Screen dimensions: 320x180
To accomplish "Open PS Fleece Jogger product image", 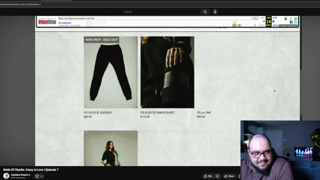I will click(111, 72).
